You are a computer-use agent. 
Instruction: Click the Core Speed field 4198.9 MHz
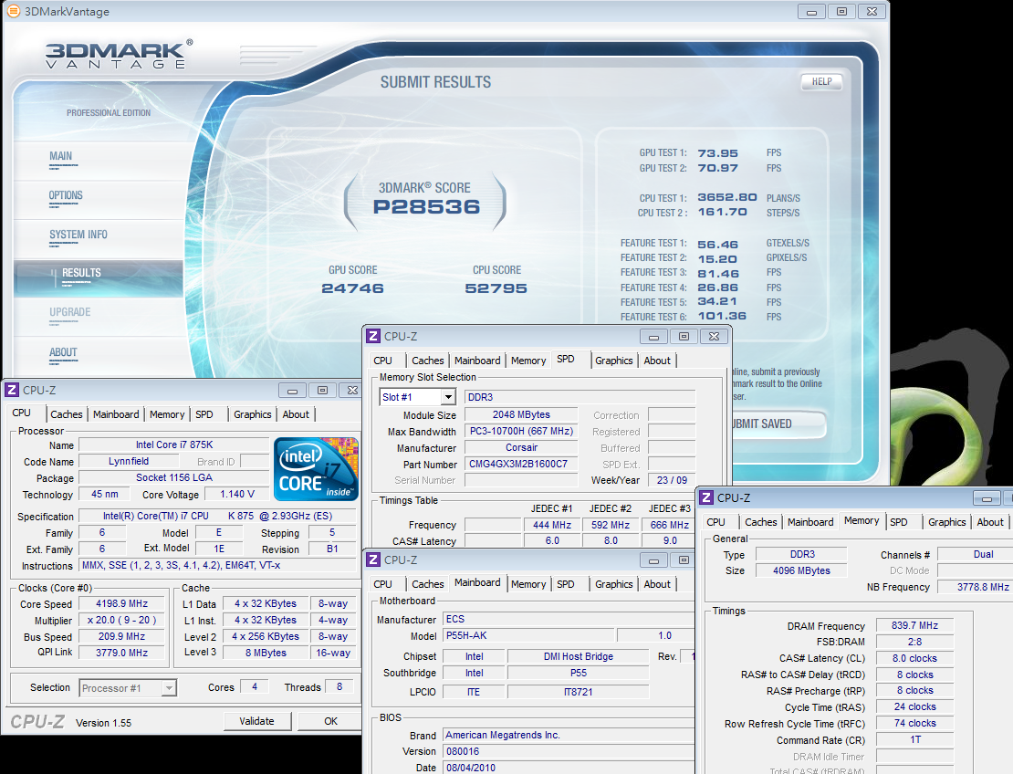[x=121, y=603]
